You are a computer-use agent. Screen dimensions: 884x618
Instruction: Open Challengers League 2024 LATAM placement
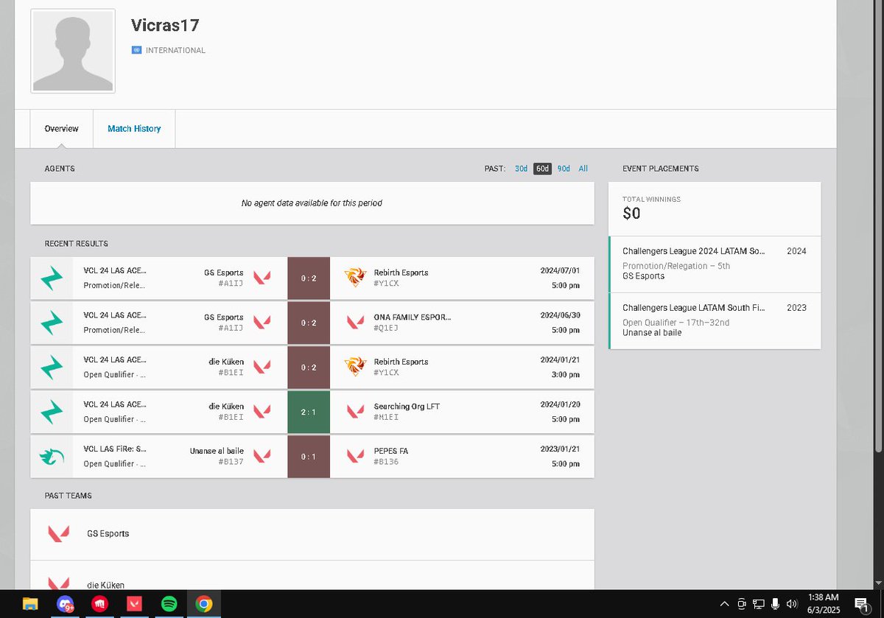(715, 264)
